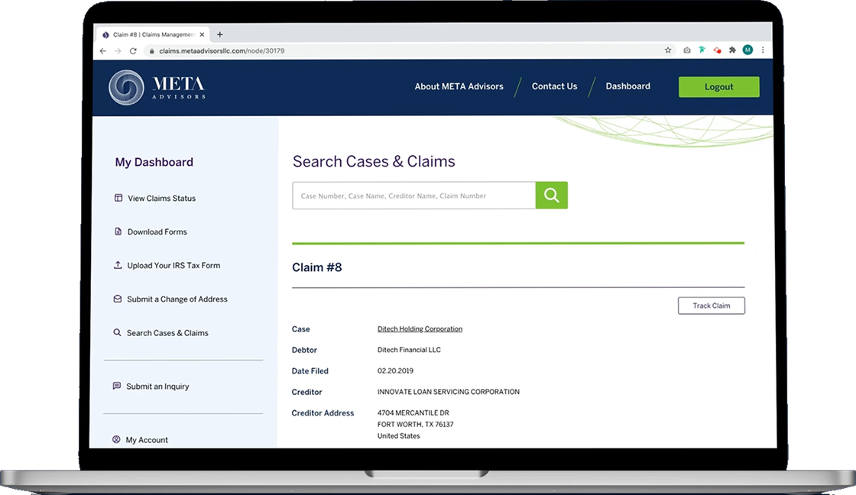
Task: Open View Claims Status in sidebar
Action: (161, 198)
